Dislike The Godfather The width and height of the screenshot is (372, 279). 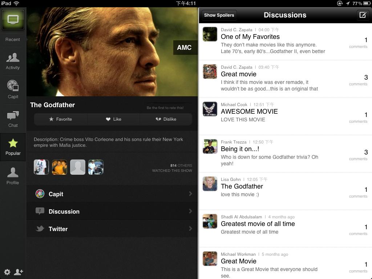coord(166,119)
